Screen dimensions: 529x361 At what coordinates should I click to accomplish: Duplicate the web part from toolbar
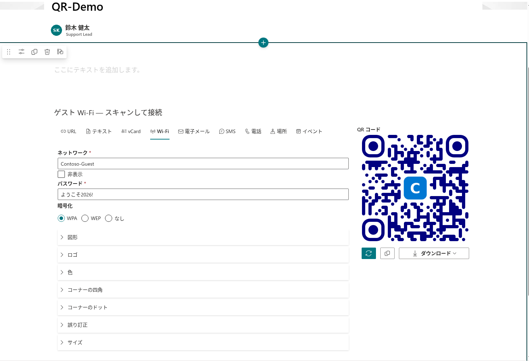pyautogui.click(x=34, y=52)
